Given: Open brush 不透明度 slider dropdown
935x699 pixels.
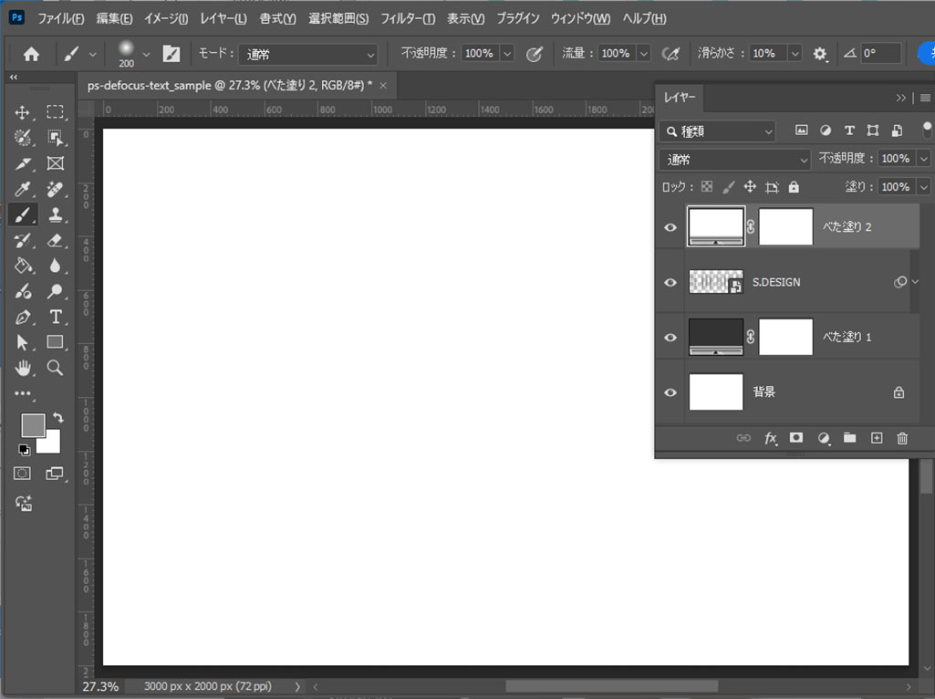Looking at the screenshot, I should point(507,54).
